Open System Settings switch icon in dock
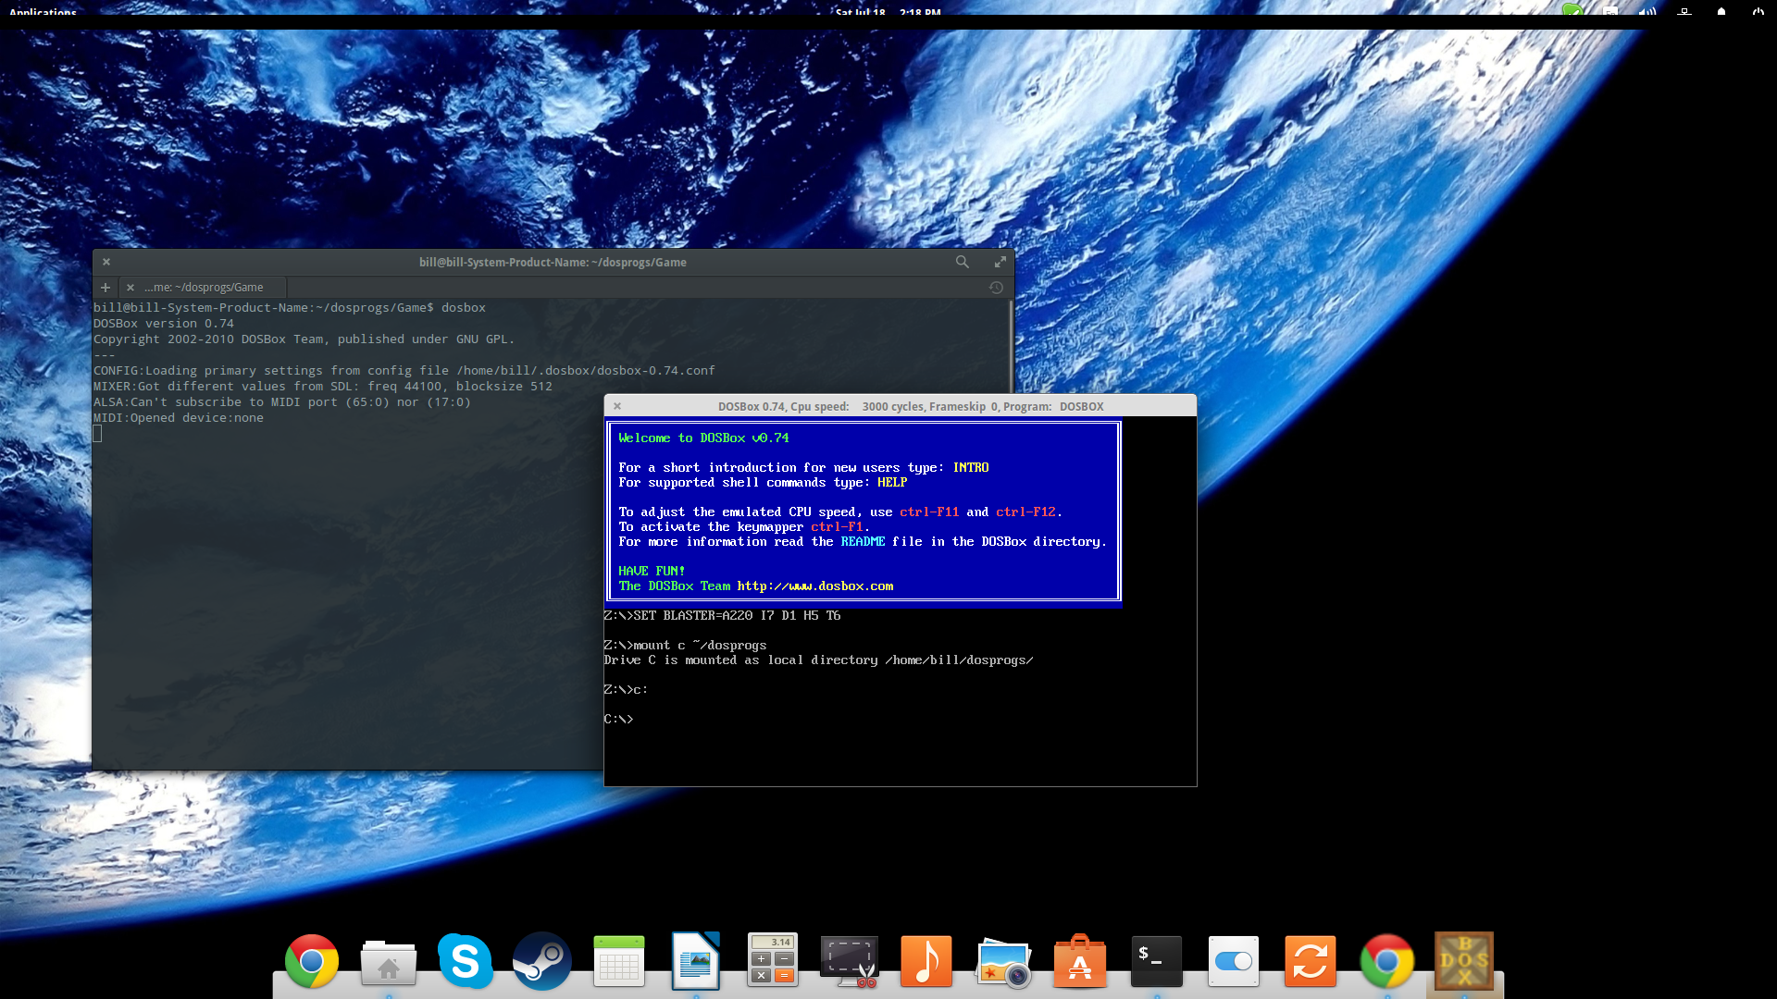This screenshot has width=1777, height=999. pyautogui.click(x=1234, y=961)
